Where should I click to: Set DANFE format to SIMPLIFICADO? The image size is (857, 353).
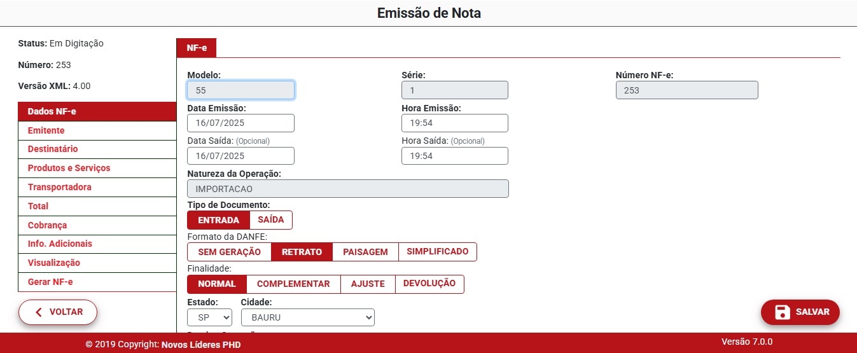(437, 252)
